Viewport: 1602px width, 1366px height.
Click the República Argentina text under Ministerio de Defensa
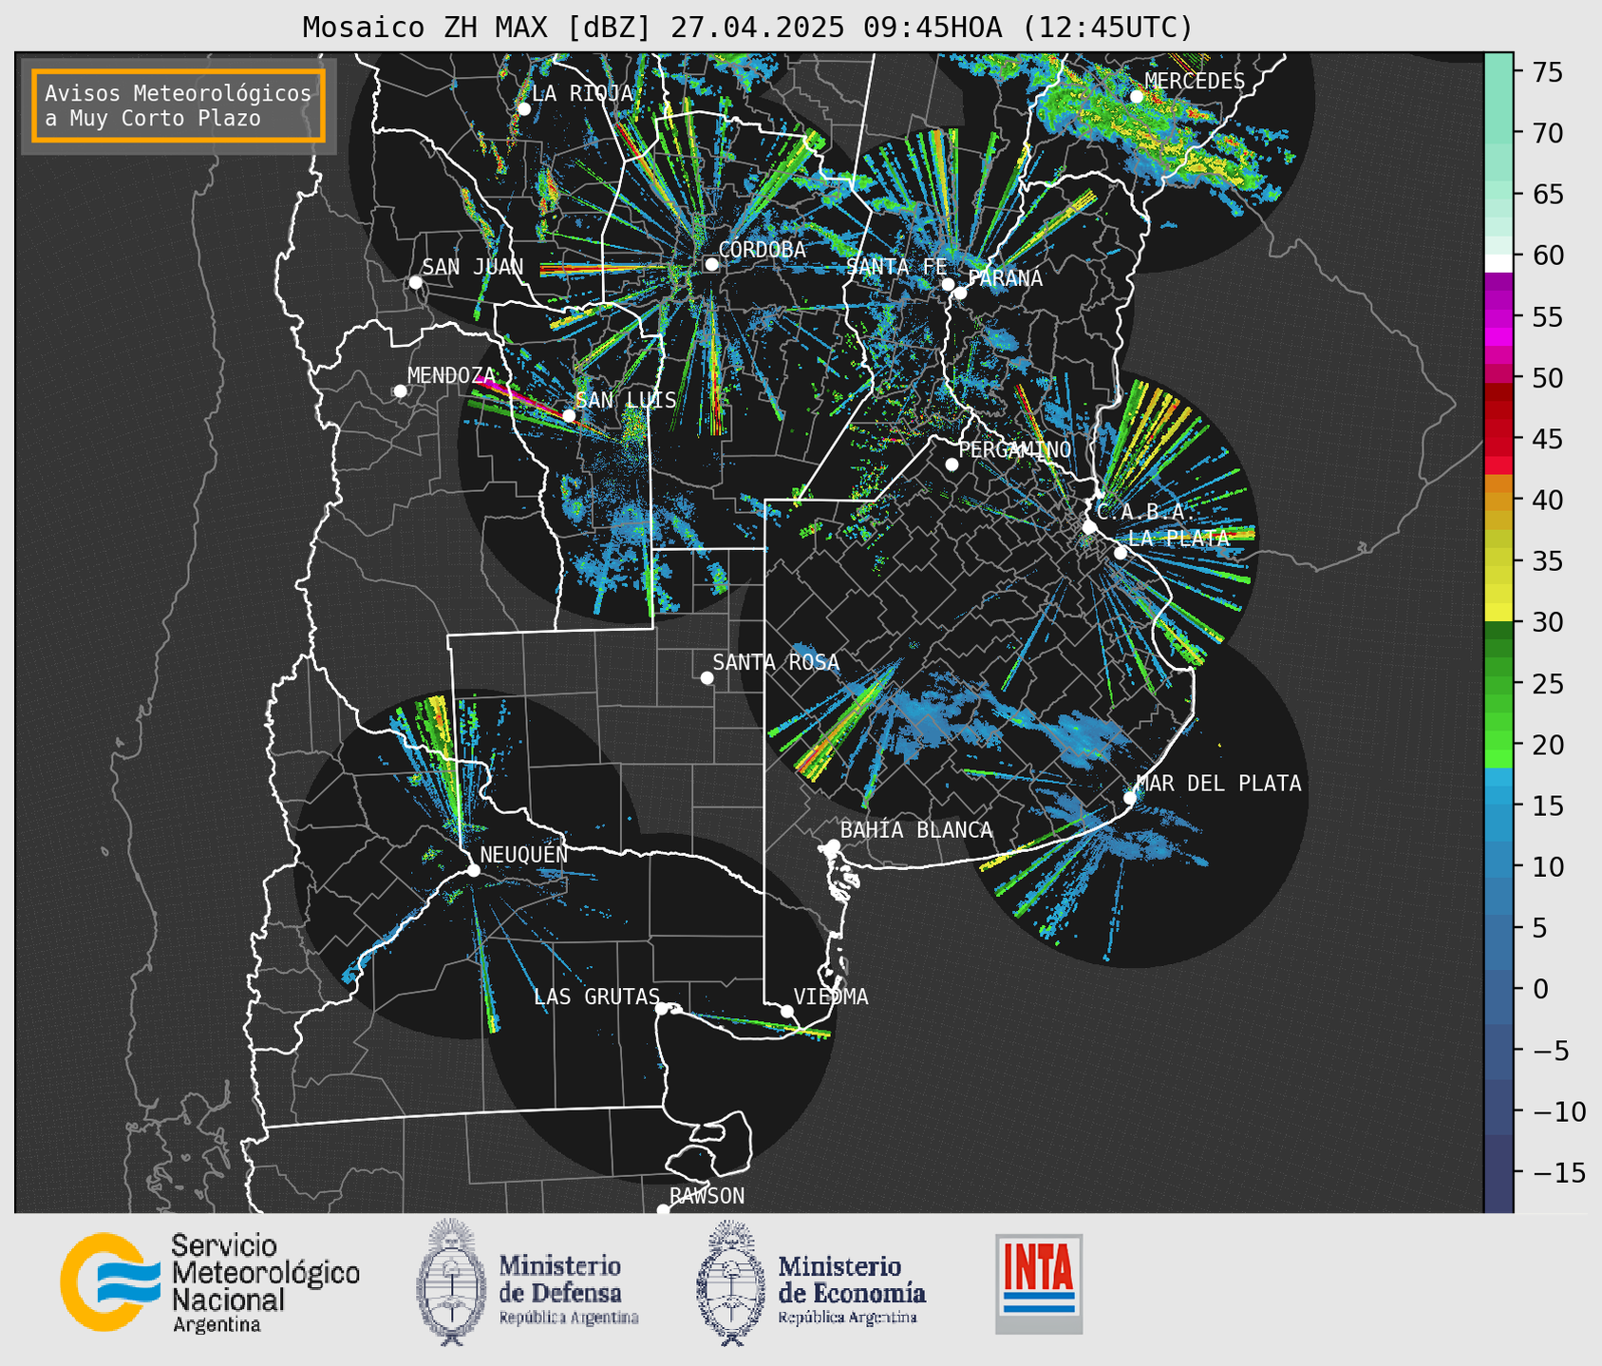pos(568,1318)
